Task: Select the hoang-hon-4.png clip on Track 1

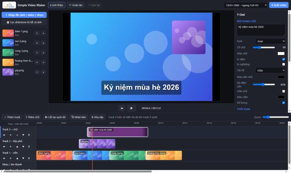Action: (x=164, y=156)
